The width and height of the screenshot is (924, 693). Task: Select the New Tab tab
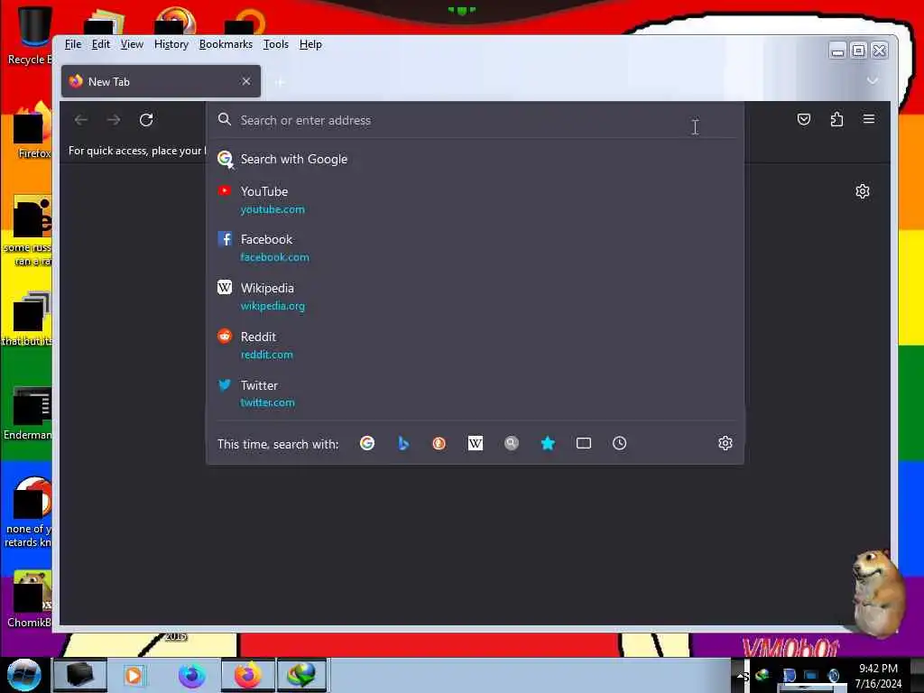pyautogui.click(x=161, y=81)
